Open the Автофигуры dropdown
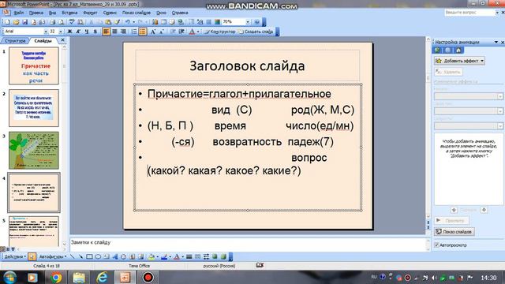 (x=53, y=256)
